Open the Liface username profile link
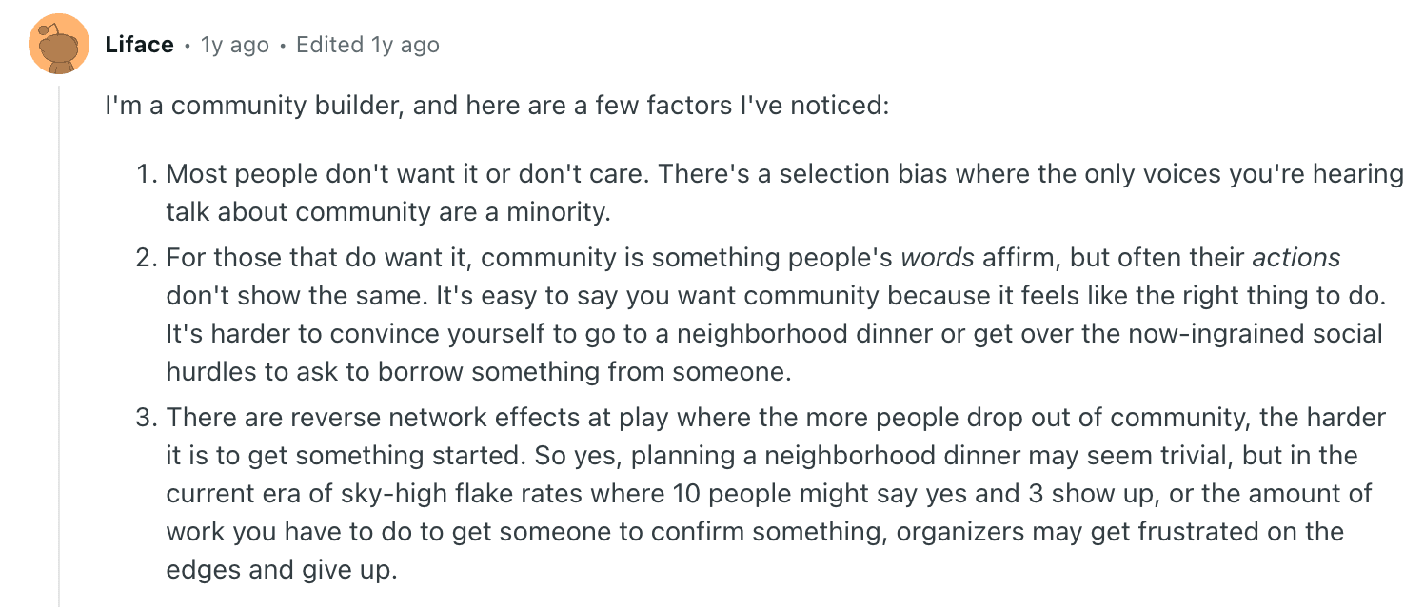Viewport: 1424px width, 609px height. pyautogui.click(x=140, y=45)
